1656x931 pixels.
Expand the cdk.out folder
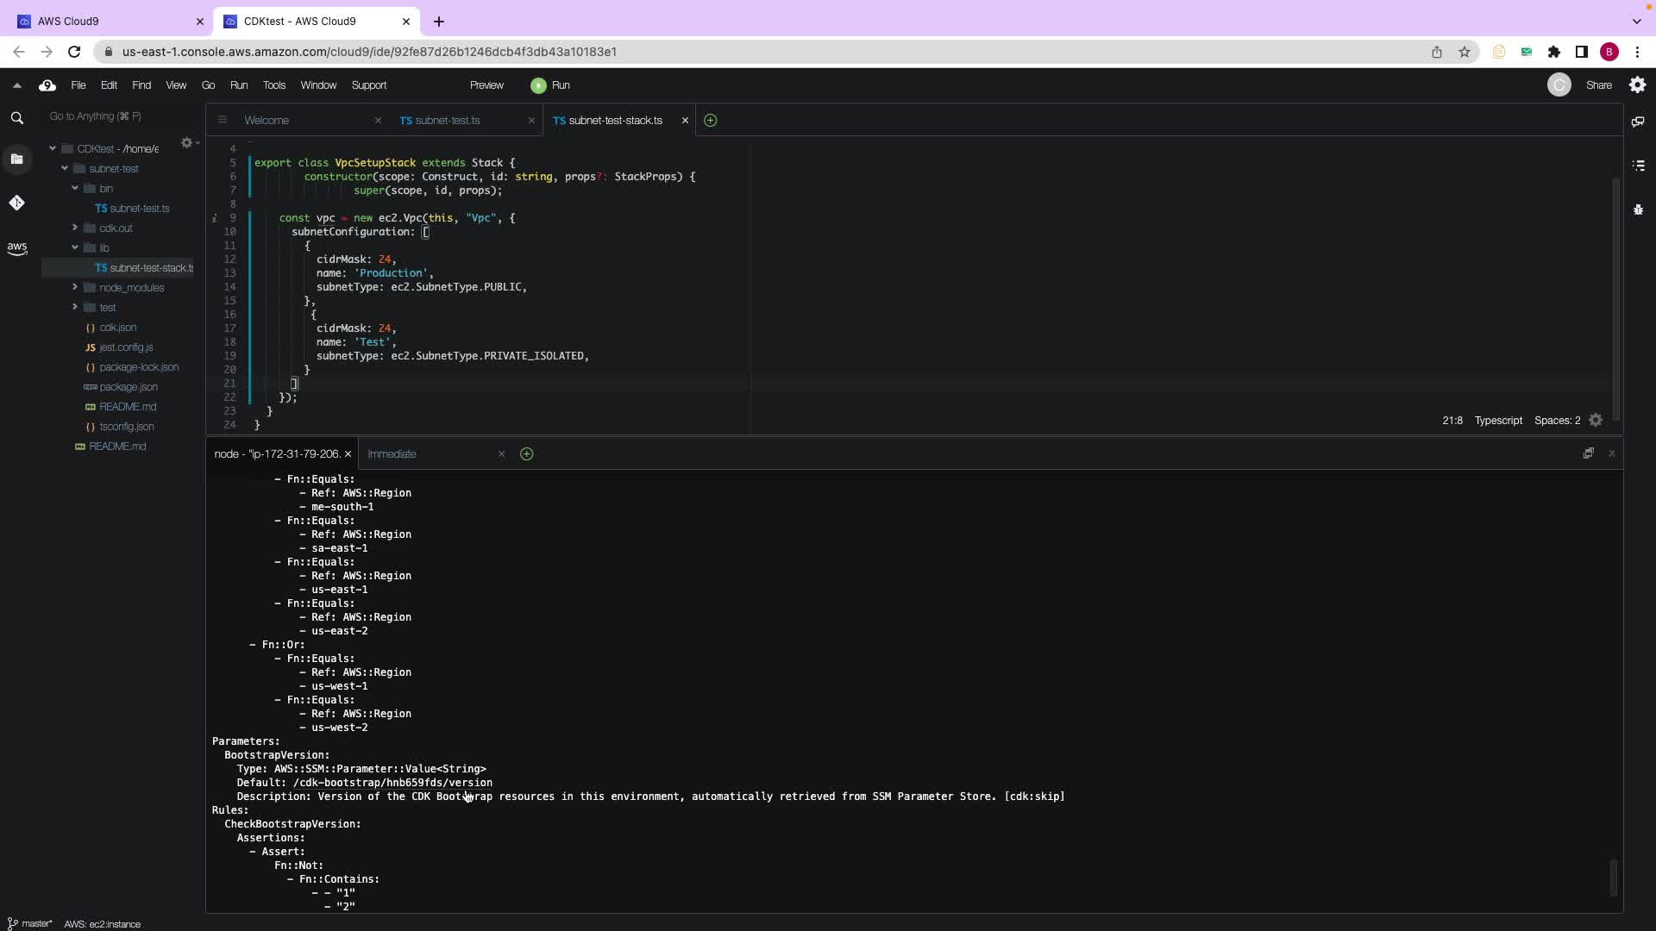(75, 228)
